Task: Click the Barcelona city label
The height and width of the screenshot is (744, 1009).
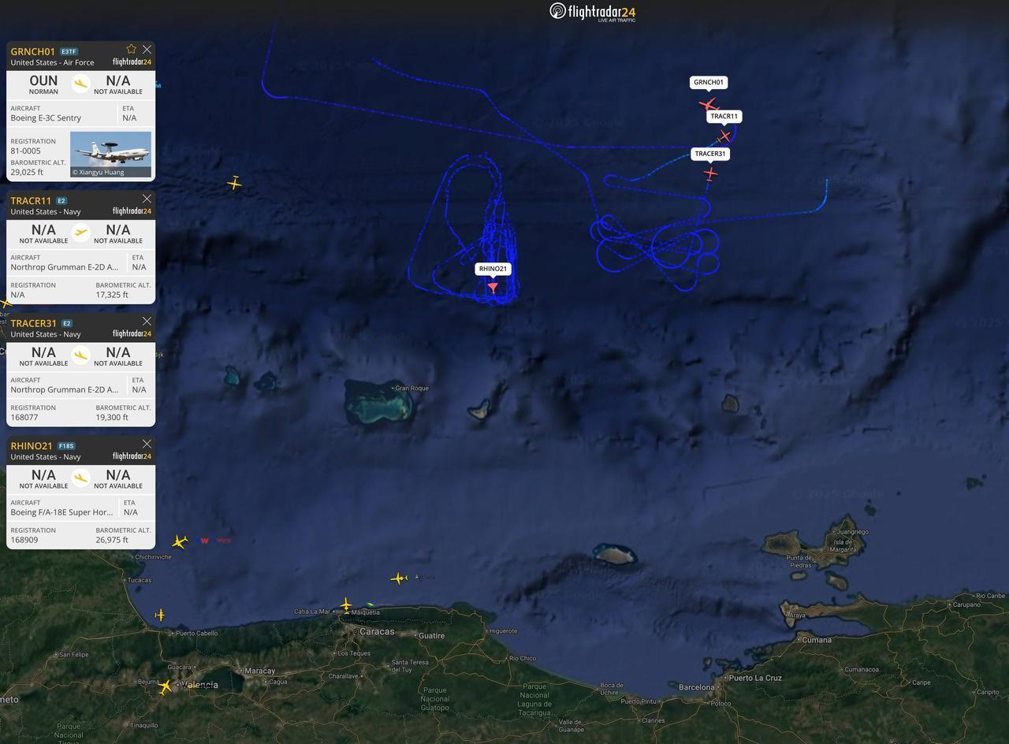Action: pos(697,687)
